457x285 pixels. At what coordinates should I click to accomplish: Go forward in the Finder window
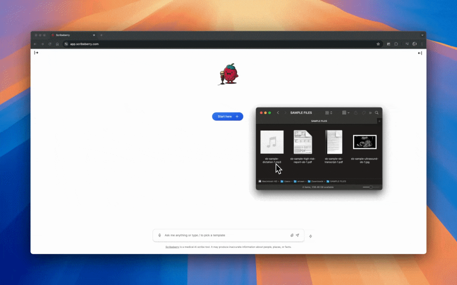[x=285, y=112]
